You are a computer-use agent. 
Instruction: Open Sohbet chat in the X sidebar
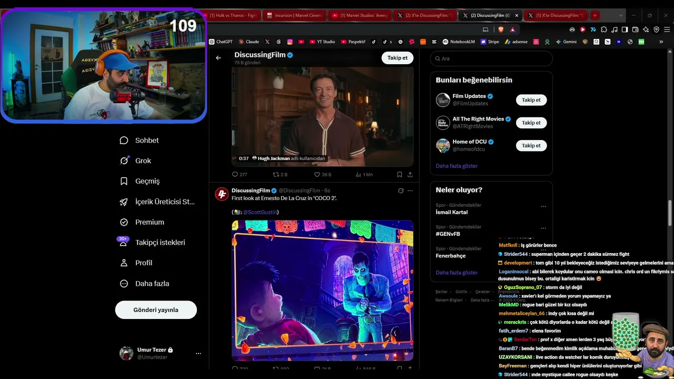pyautogui.click(x=140, y=141)
